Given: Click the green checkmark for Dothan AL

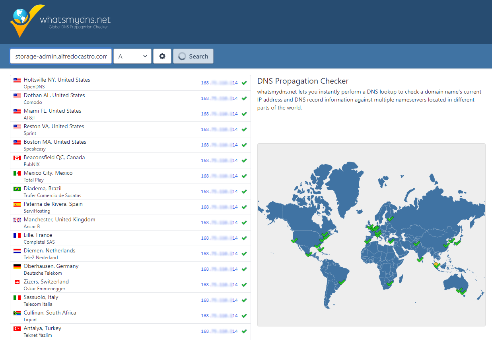Looking at the screenshot, I should pyautogui.click(x=244, y=98).
